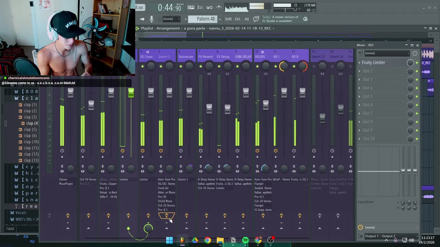Expand the Fruity Limiter slot arrow
The image size is (440, 247).
click(x=360, y=62)
